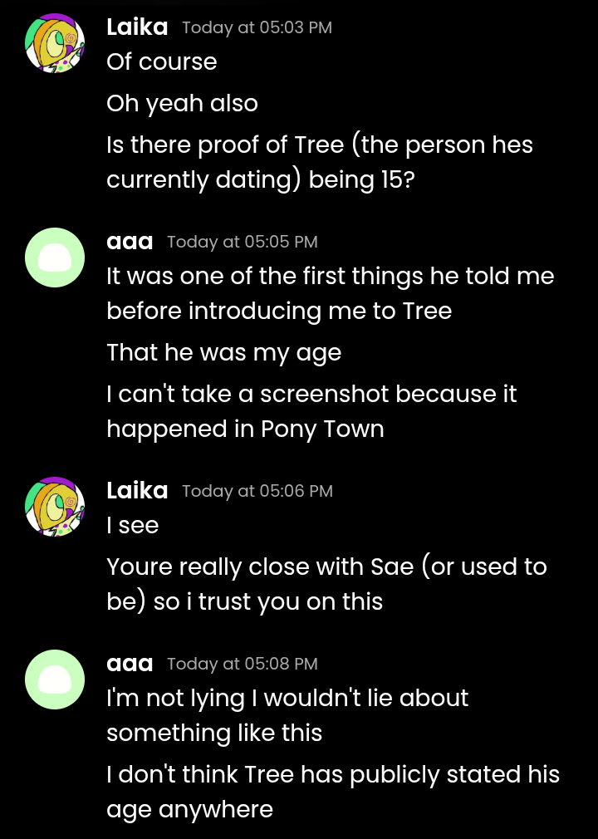
Task: Select the message "Oh yeah also"
Action: pos(182,103)
